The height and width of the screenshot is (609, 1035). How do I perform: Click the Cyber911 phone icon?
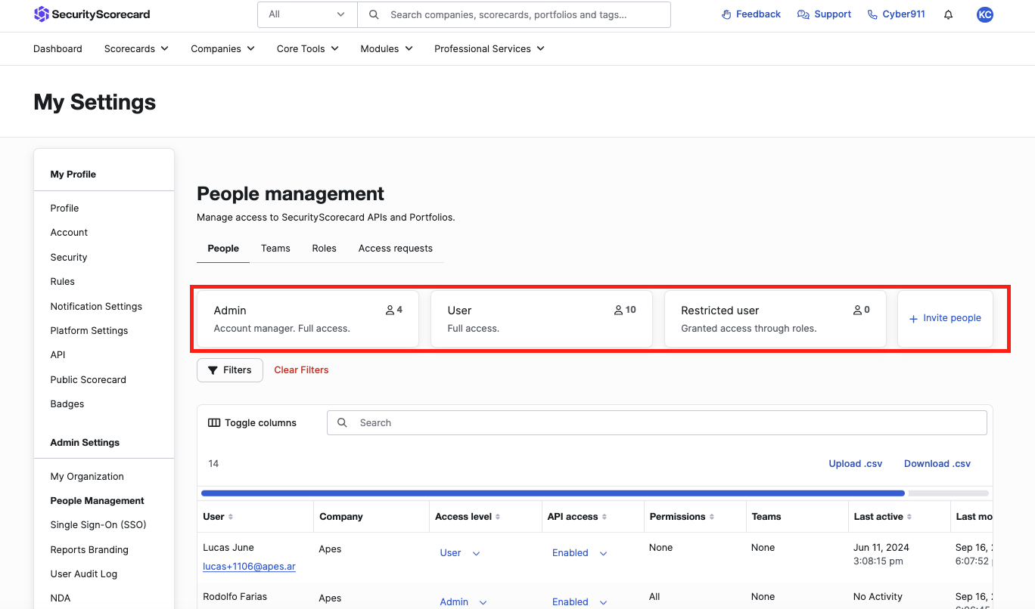coord(872,14)
